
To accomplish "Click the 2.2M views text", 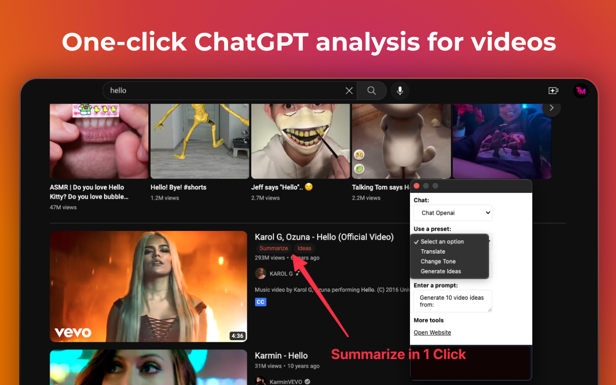I will point(366,198).
